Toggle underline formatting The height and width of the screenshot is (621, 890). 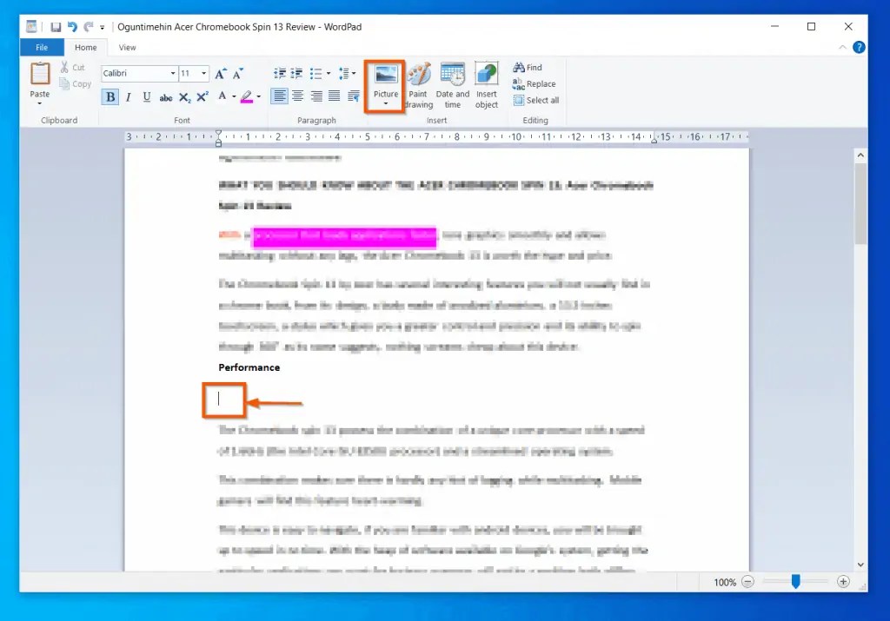coord(146,97)
